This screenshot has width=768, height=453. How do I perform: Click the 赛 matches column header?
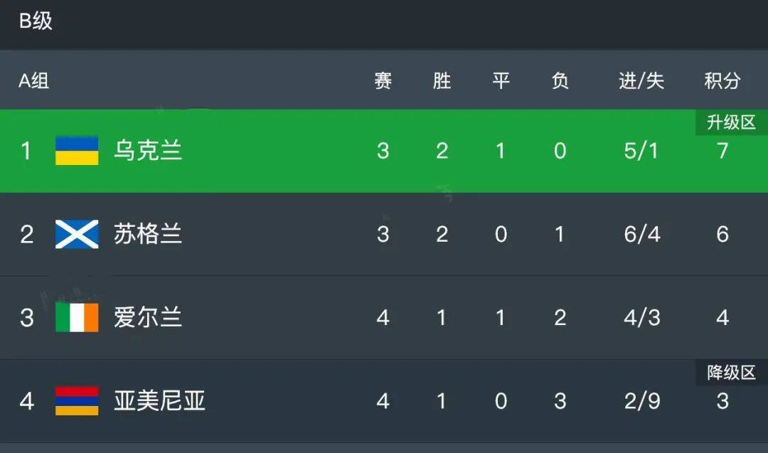point(383,80)
